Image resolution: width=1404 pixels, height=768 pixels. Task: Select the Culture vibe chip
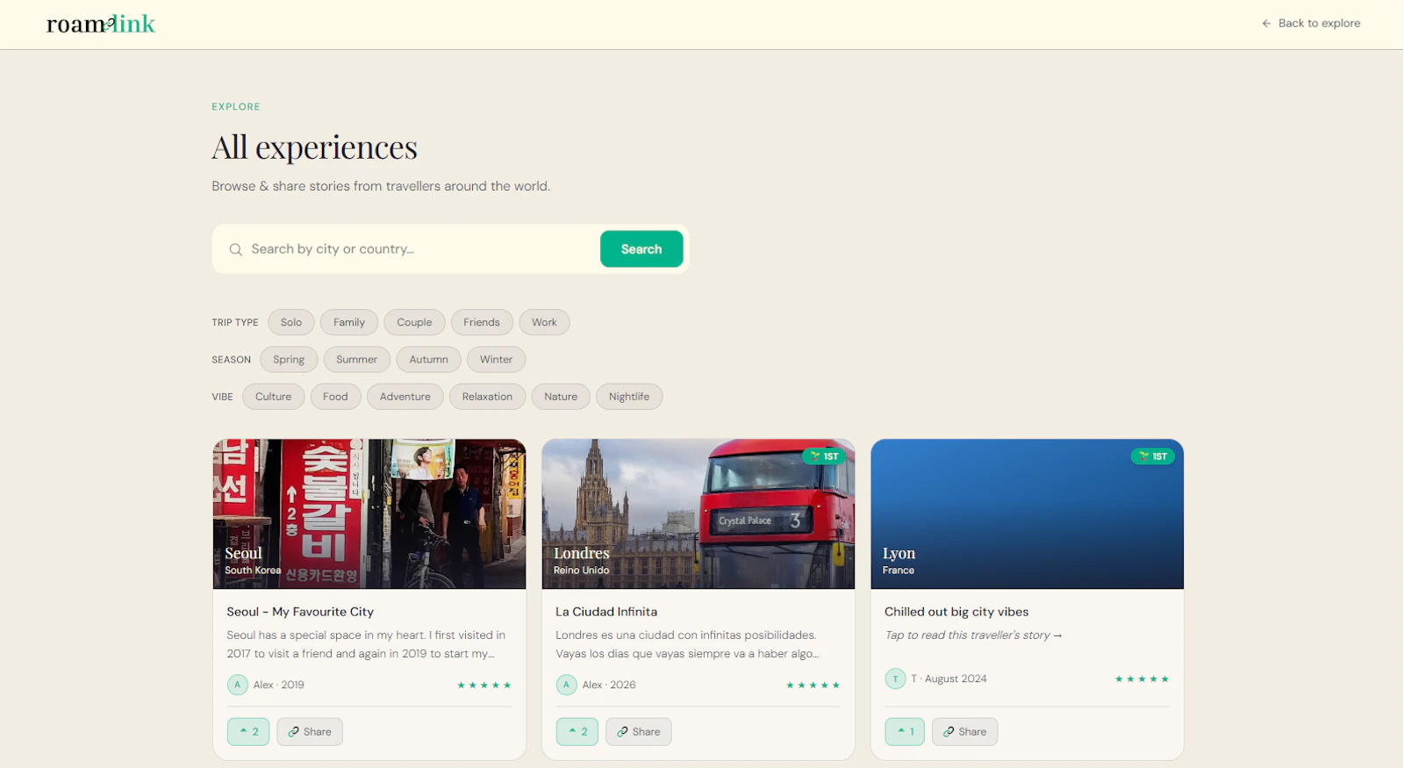click(274, 397)
